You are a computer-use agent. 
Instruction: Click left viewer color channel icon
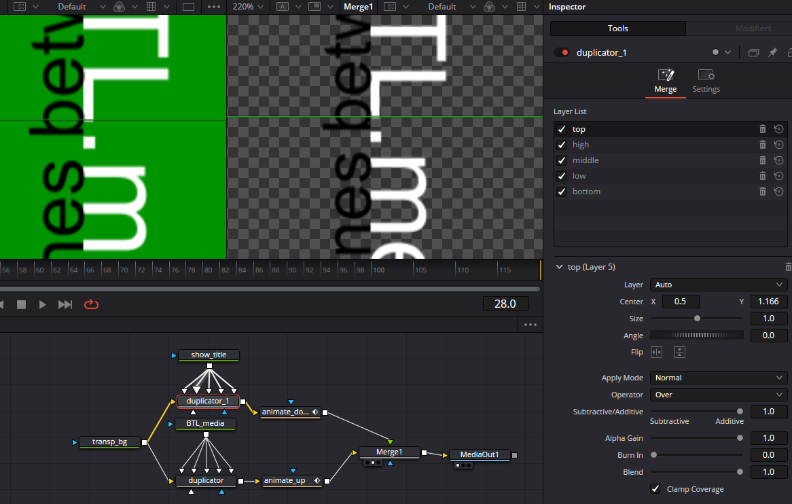coord(119,7)
